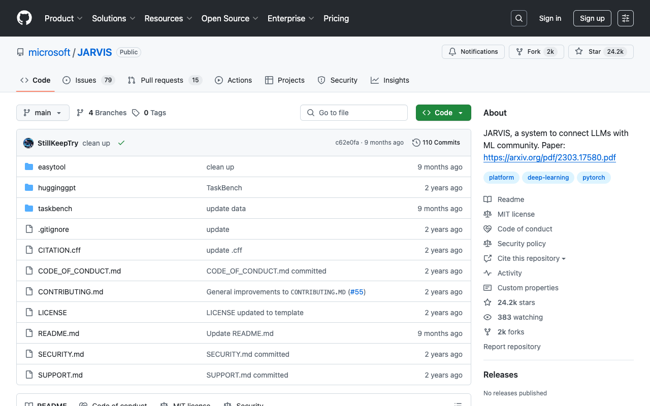Screen dimensions: 650x406
Task: Select the Code tab
Action: coord(36,80)
